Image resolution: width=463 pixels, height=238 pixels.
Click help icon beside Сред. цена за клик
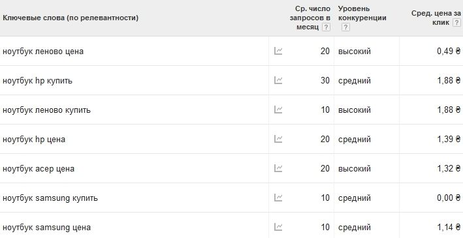456,22
